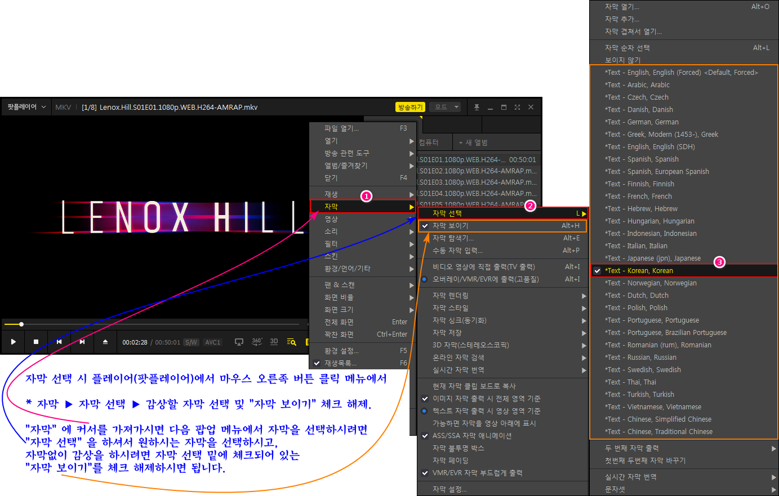Image resolution: width=779 pixels, height=496 pixels.
Task: Expand the 자막 스타일 submenu
Action: (x=451, y=308)
